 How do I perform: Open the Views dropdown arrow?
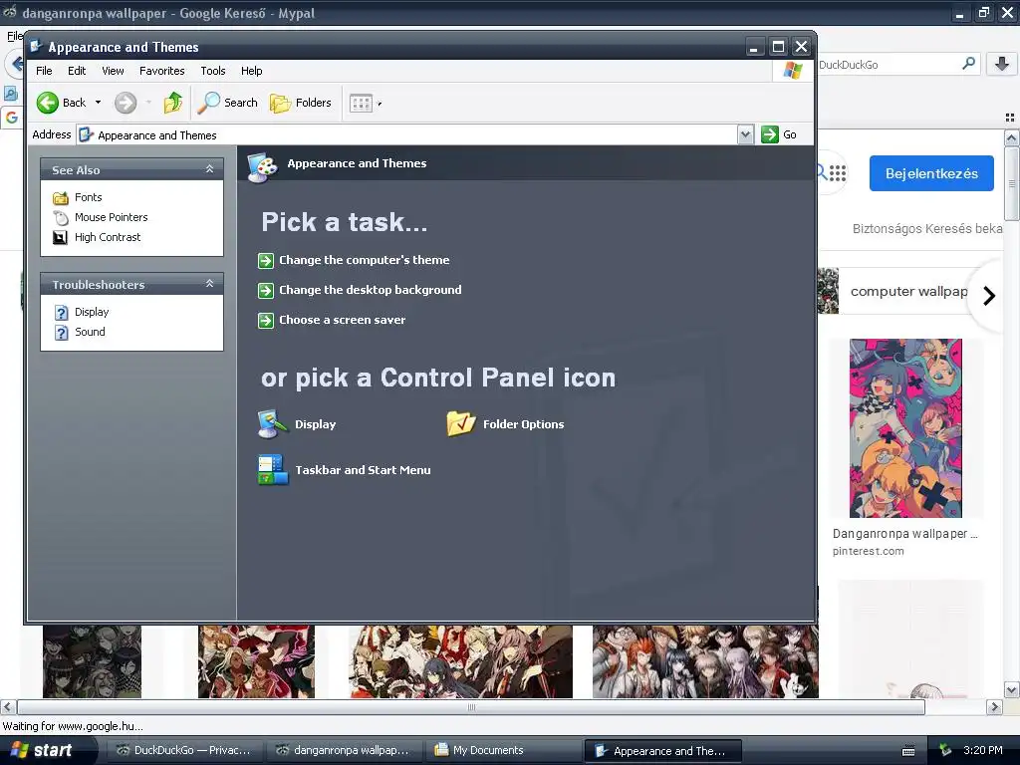click(x=380, y=104)
